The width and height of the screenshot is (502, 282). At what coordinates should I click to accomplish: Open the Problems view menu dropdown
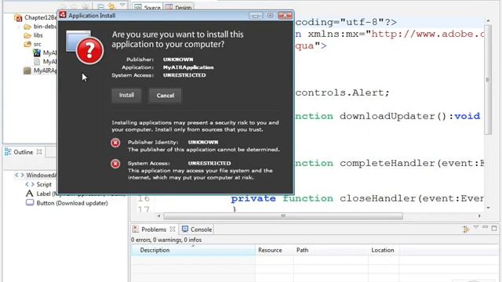pos(476,227)
